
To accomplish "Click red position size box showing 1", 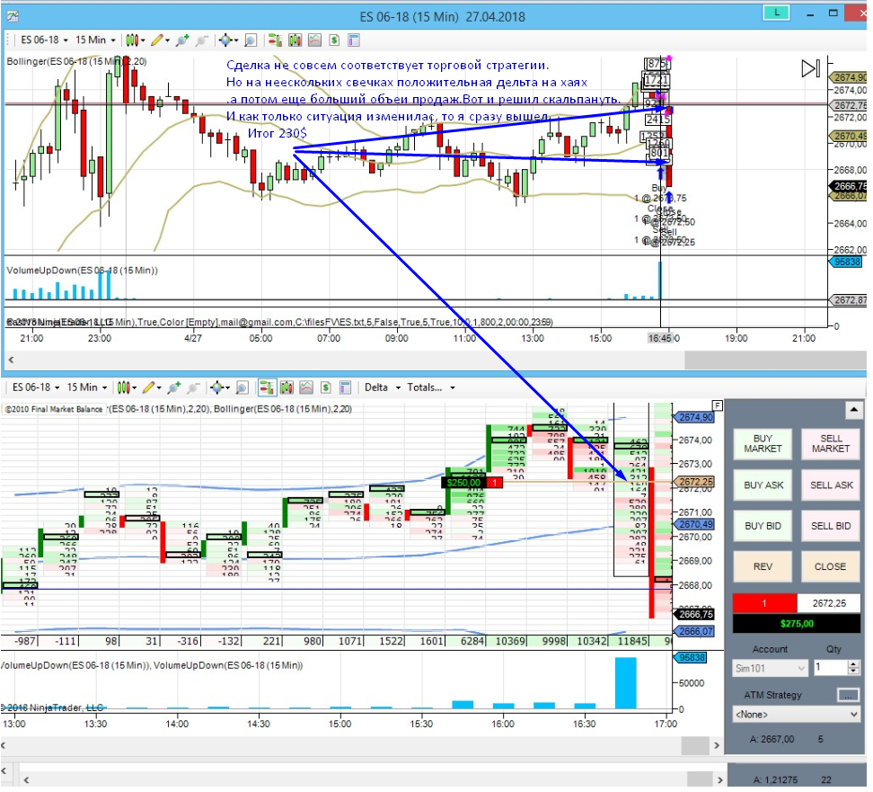I will [x=764, y=603].
